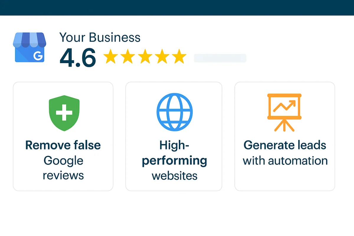
Task: Select the third yellow rating star
Action: coord(145,57)
